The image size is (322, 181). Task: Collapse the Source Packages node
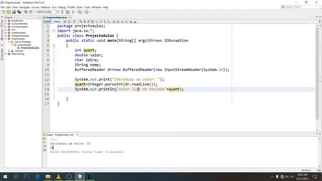(9, 42)
